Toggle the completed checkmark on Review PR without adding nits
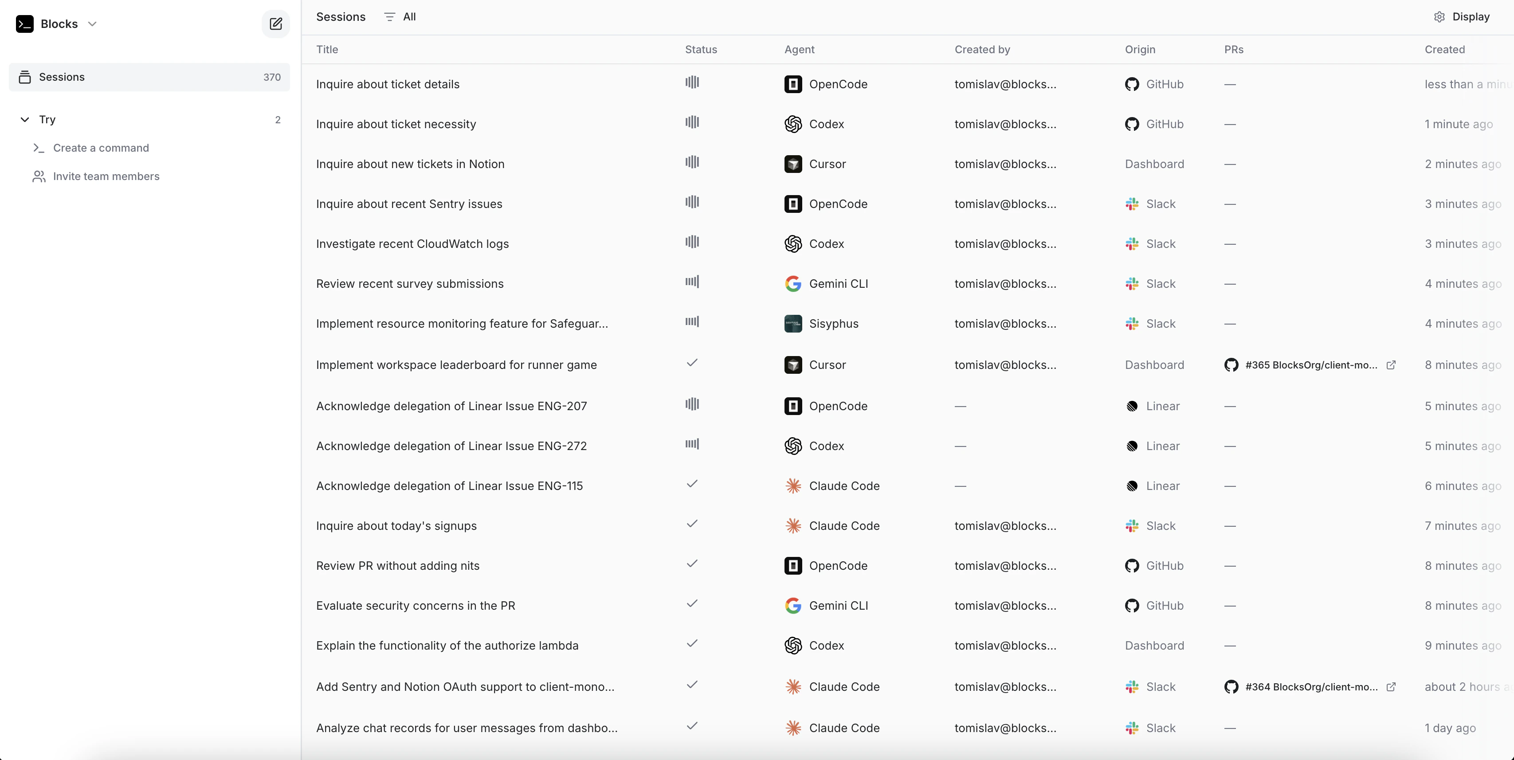Image resolution: width=1514 pixels, height=760 pixels. coord(692,564)
